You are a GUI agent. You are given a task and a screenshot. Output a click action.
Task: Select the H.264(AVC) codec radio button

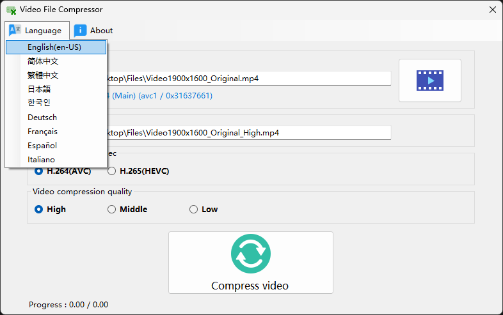pos(63,171)
